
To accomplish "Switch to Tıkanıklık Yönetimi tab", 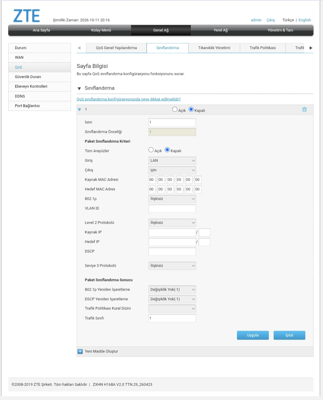I will tap(214, 48).
